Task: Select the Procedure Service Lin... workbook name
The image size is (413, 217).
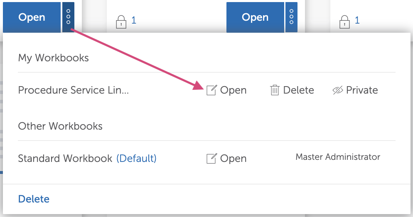Action: click(74, 90)
